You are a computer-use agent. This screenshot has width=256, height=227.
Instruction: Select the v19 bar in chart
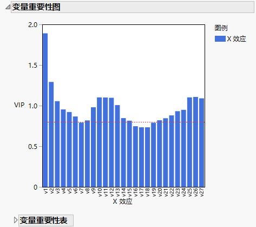point(154,155)
